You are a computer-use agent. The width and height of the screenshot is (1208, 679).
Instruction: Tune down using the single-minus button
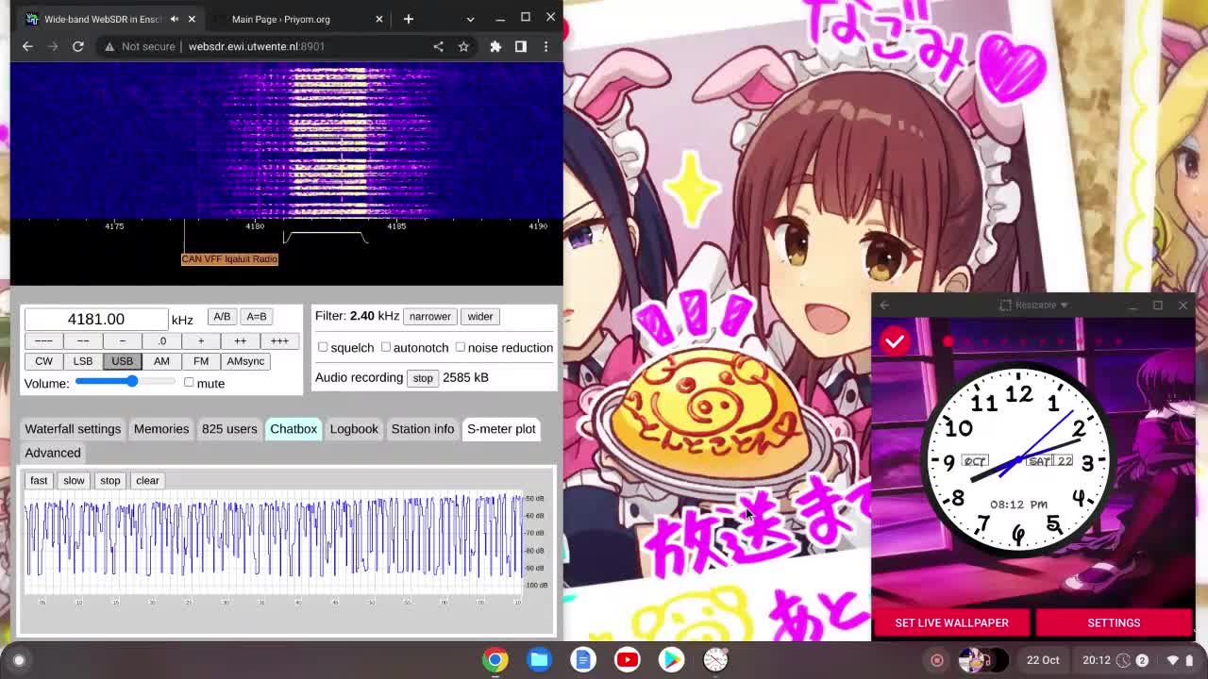pos(122,341)
